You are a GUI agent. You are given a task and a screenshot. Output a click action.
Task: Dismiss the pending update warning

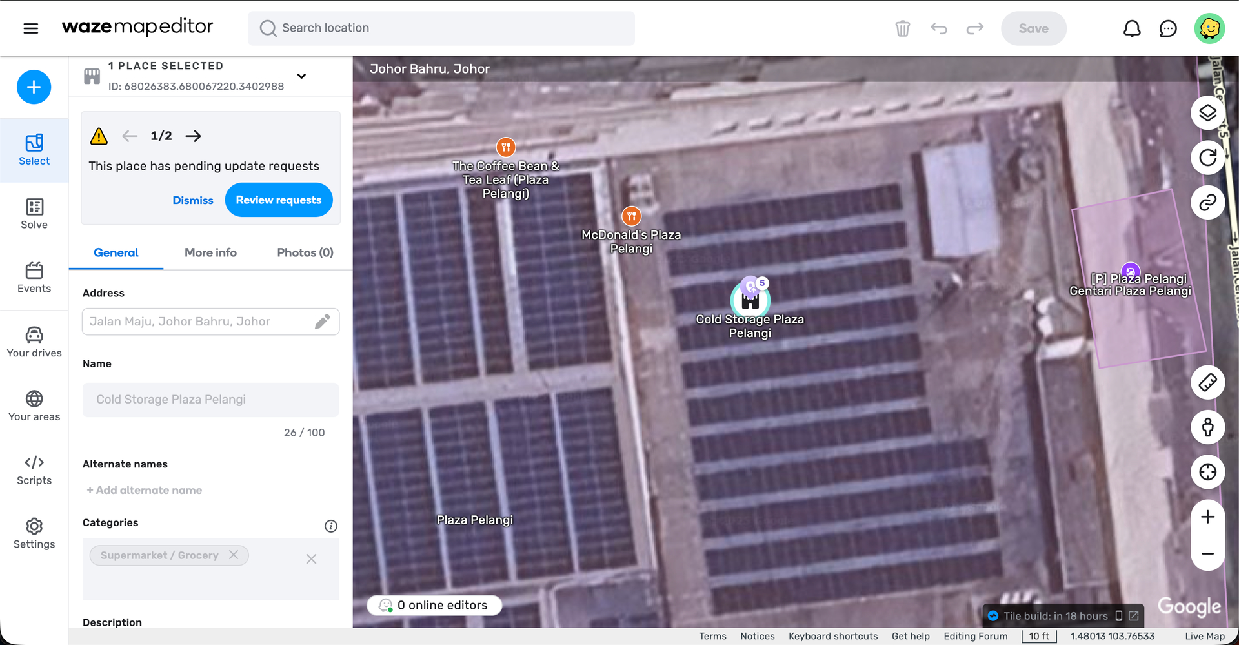point(192,200)
